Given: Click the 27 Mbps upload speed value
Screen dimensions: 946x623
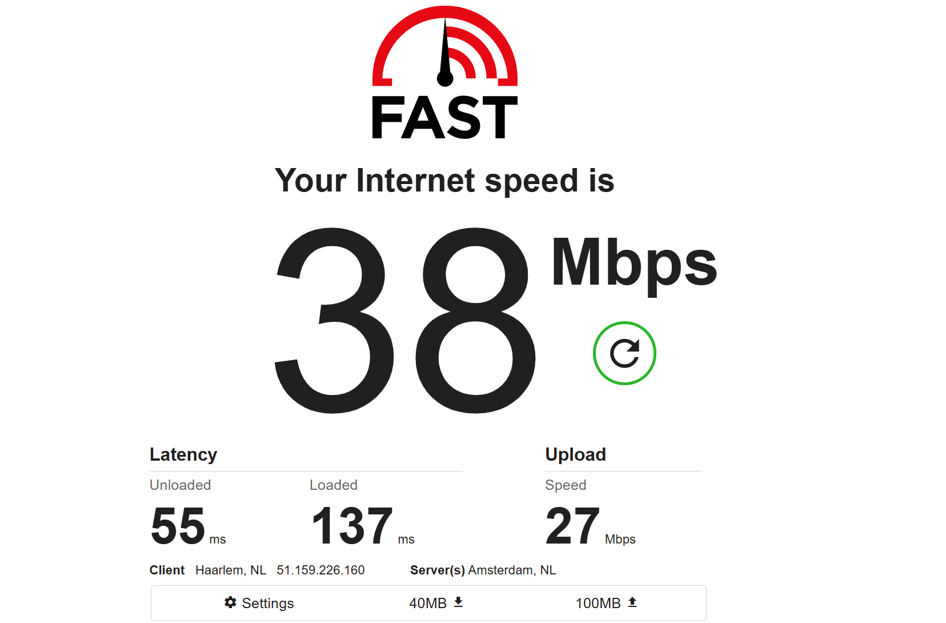Looking at the screenshot, I should pyautogui.click(x=590, y=526).
